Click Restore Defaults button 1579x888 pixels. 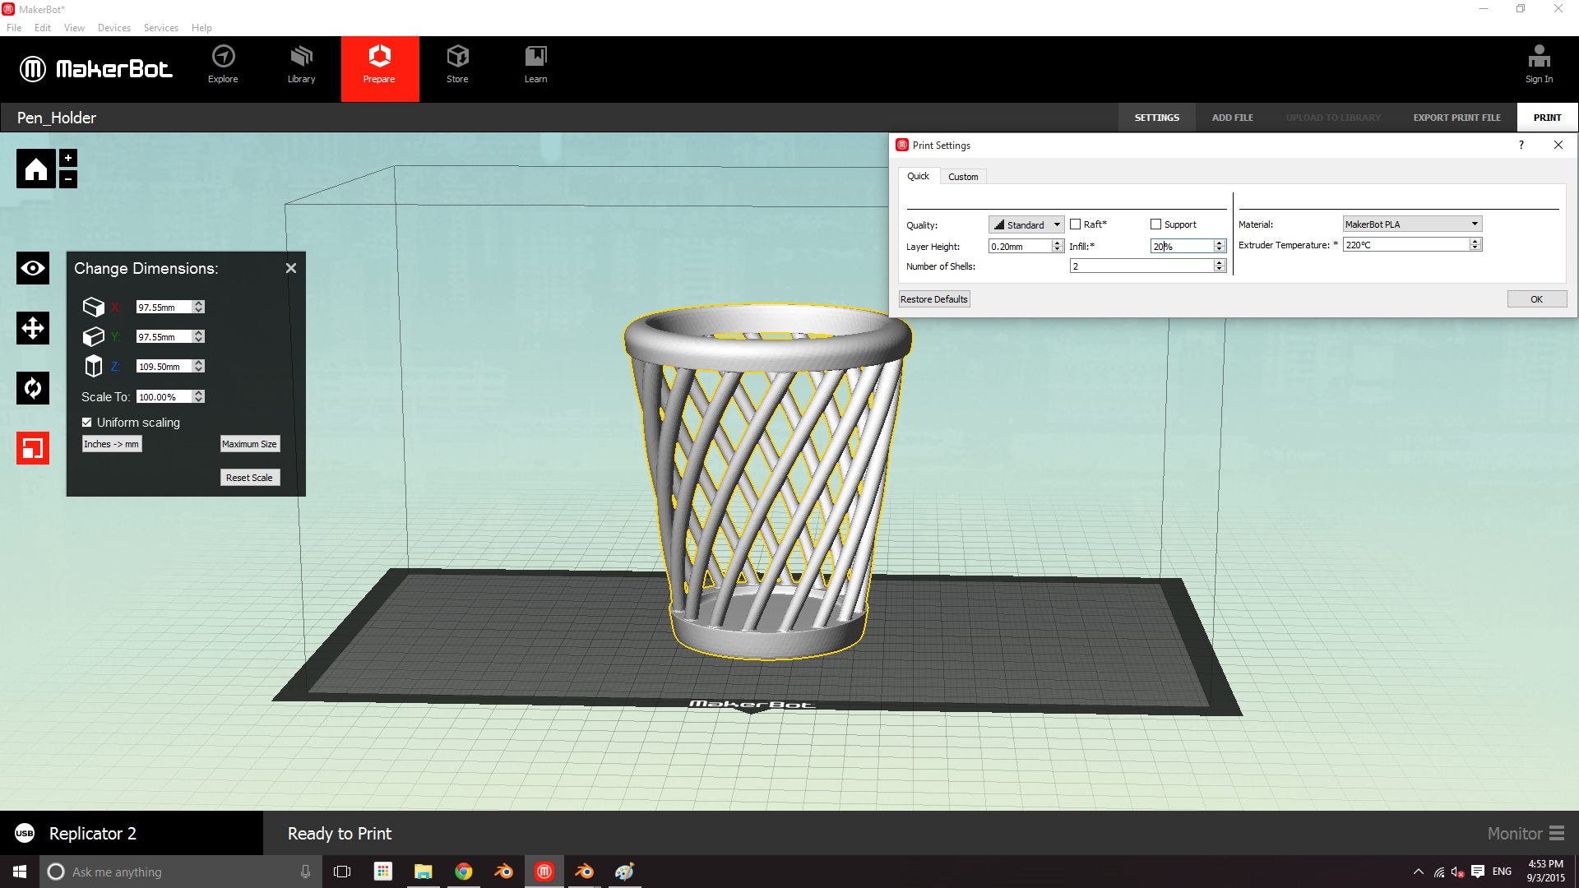pos(934,299)
